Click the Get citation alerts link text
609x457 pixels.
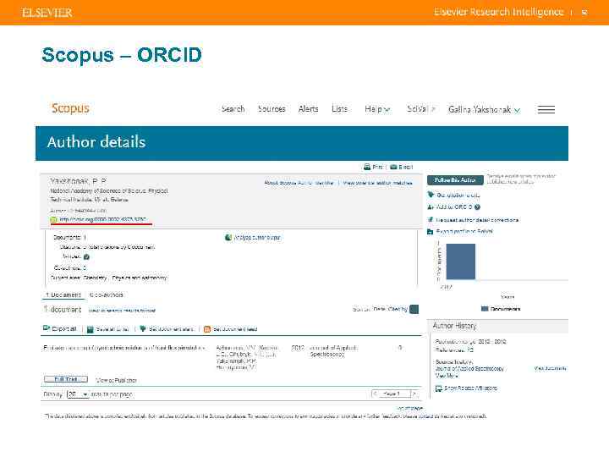pyautogui.click(x=458, y=195)
